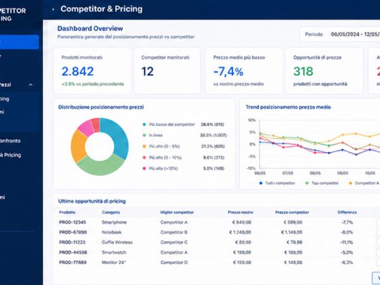Click the Cuffie Wireless category cell
The height and width of the screenshot is (285, 380).
coord(117,243)
